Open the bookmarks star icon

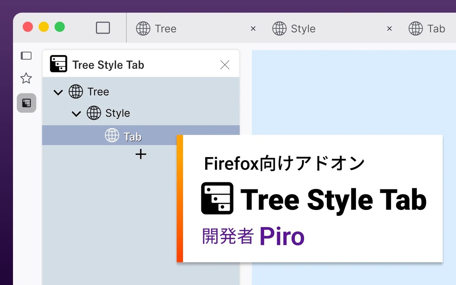26,78
